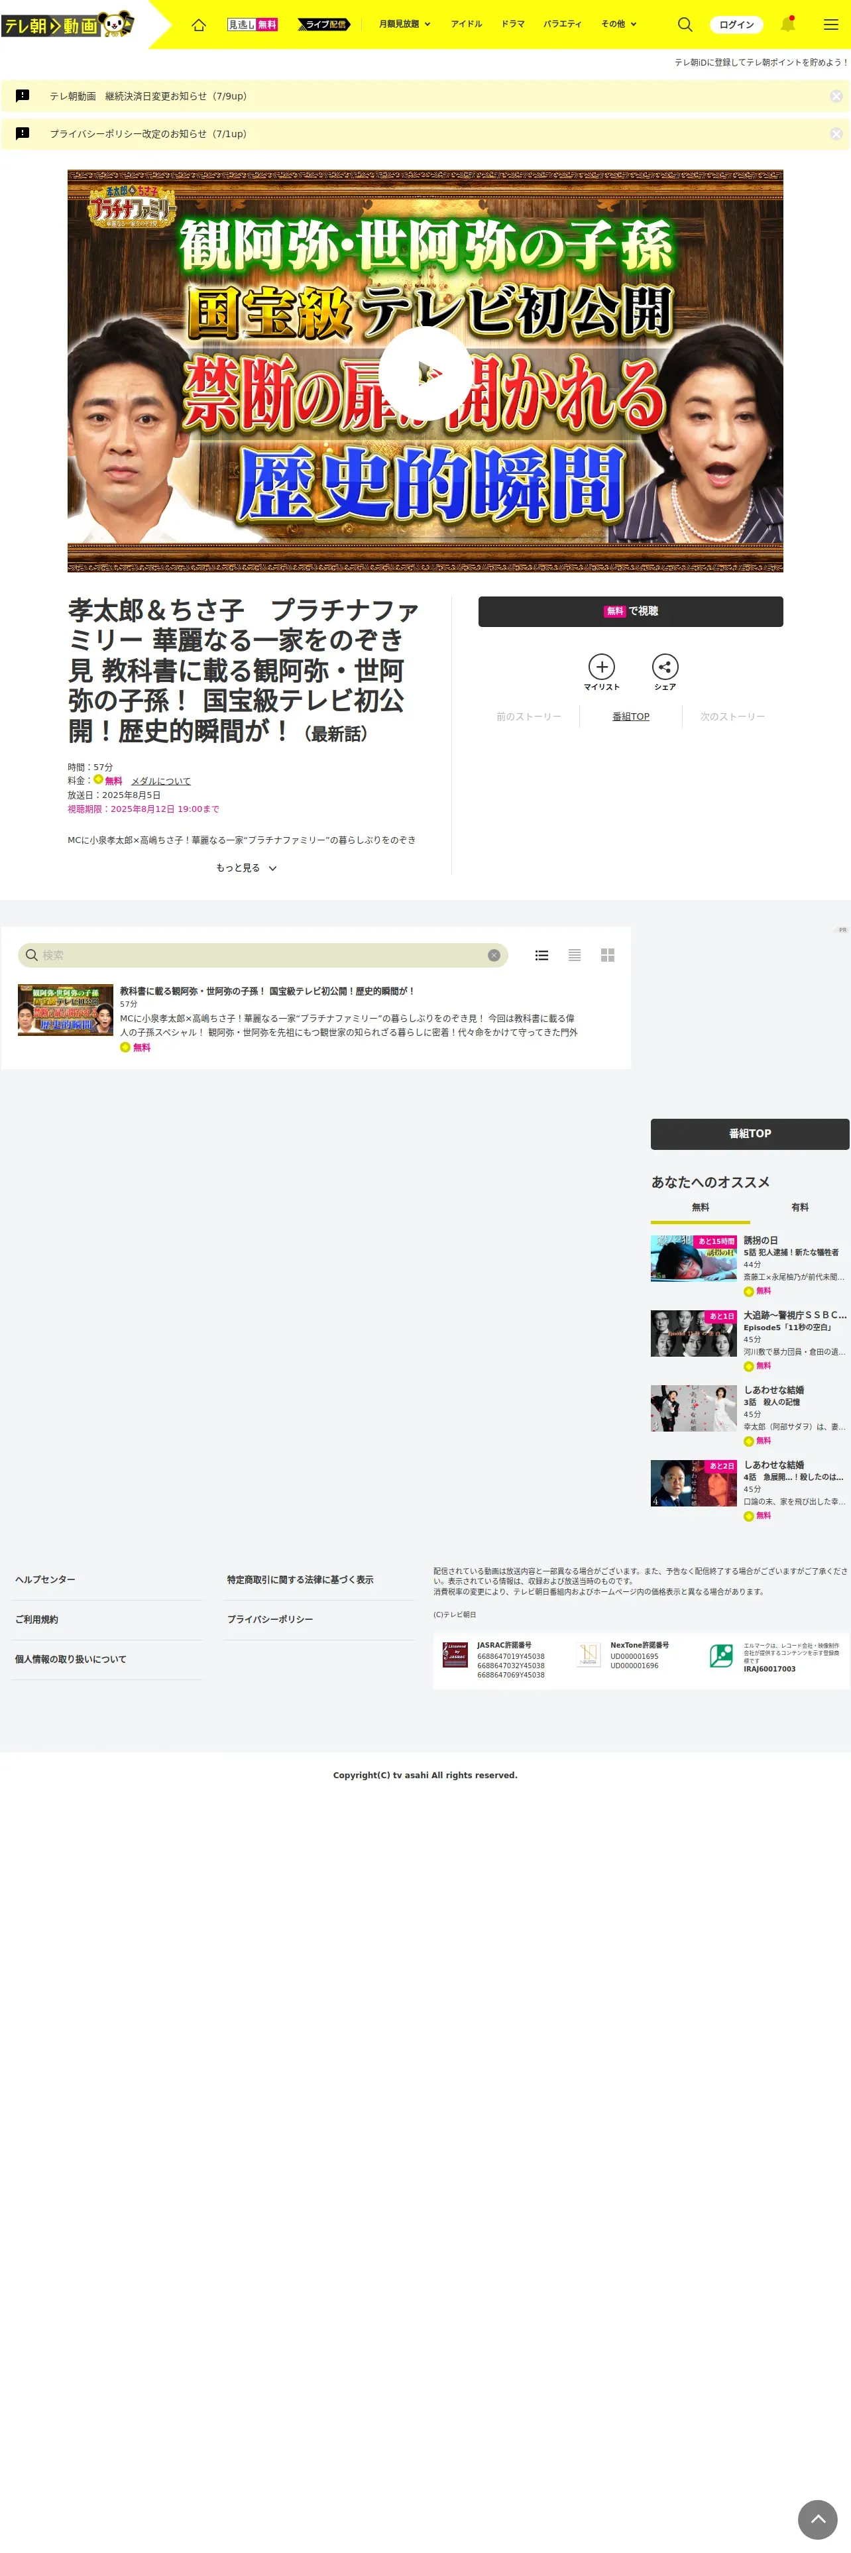Go to 前のストーリー

point(529,716)
